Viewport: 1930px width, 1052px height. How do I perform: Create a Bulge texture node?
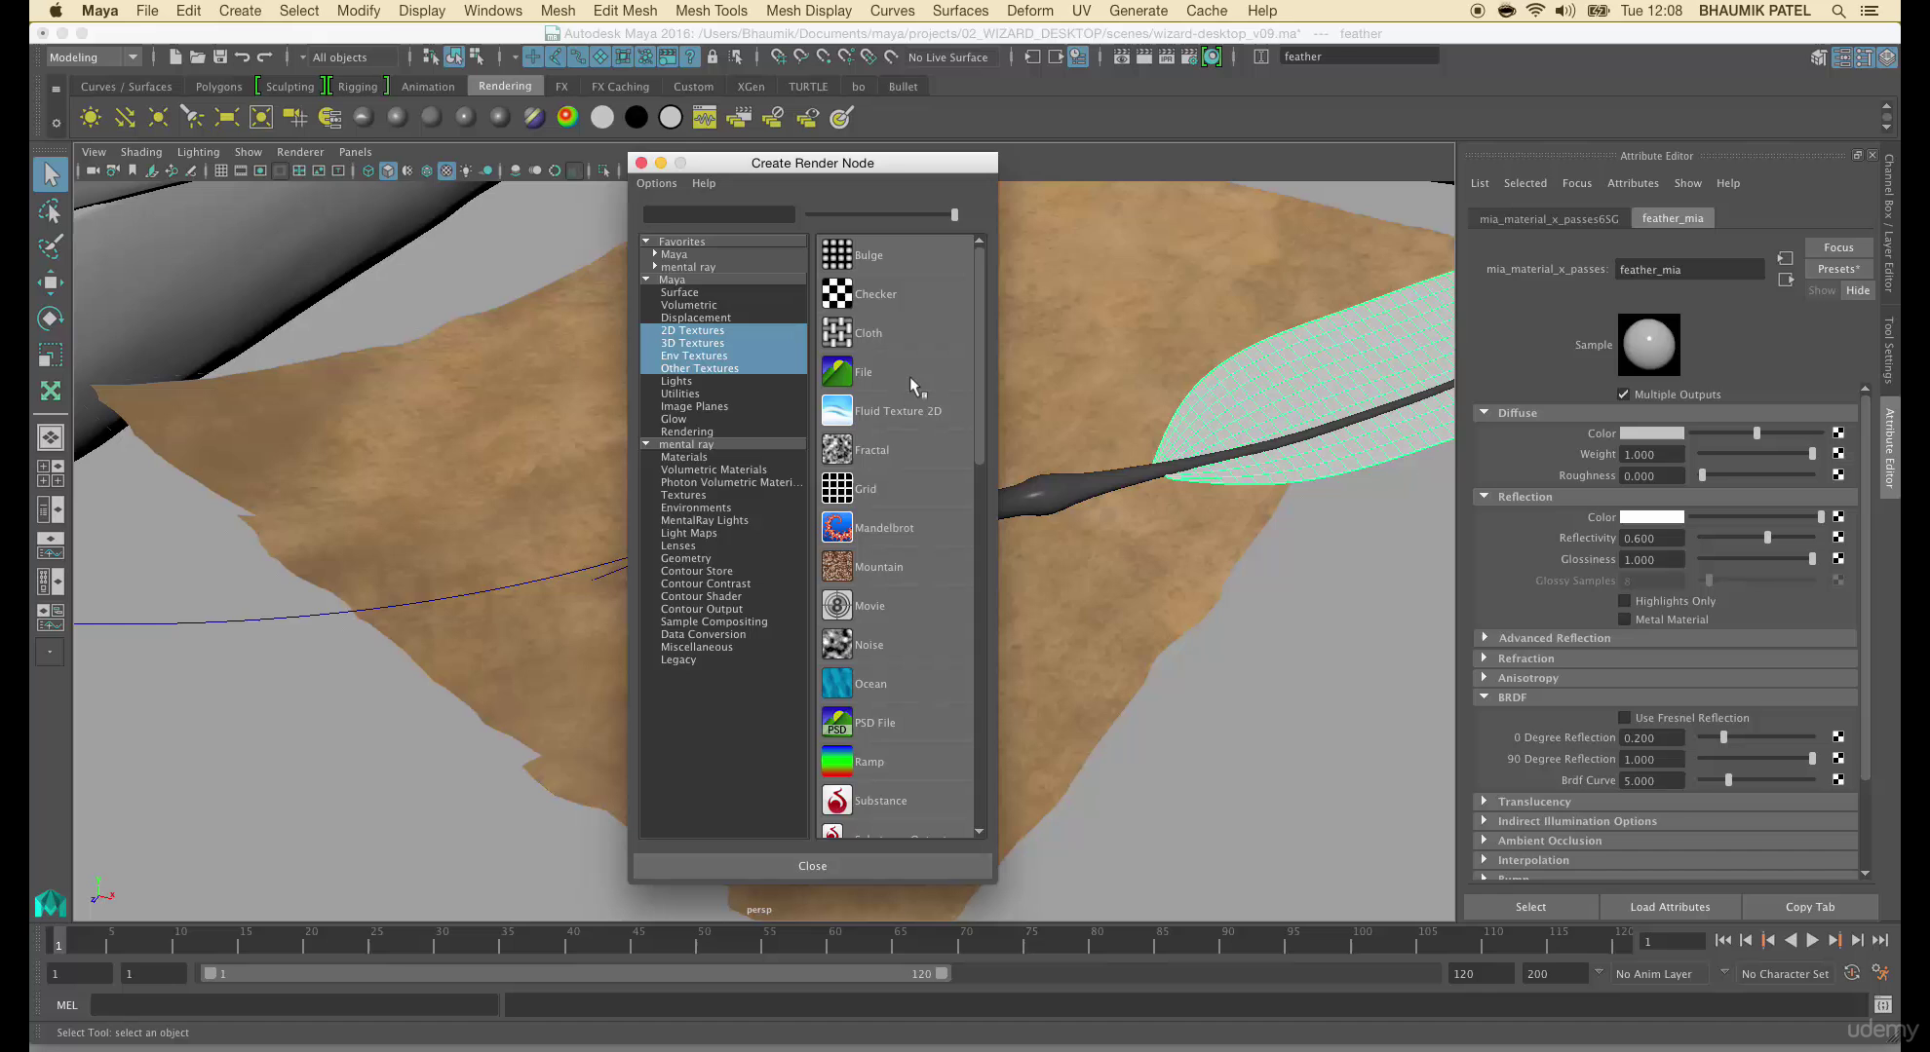coord(836,254)
